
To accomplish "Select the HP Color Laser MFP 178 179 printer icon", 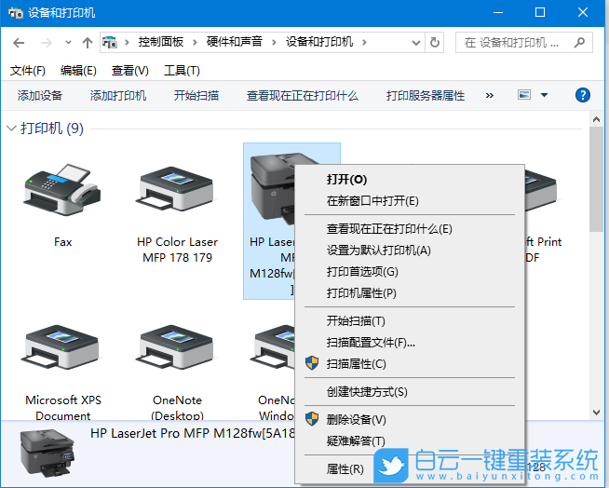I will 174,188.
